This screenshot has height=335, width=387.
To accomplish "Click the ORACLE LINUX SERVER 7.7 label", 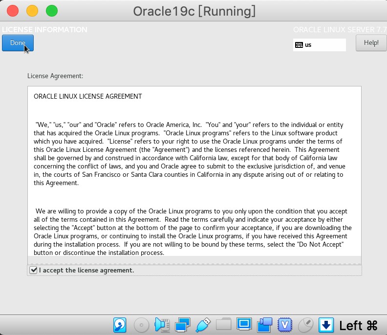I will click(x=340, y=30).
